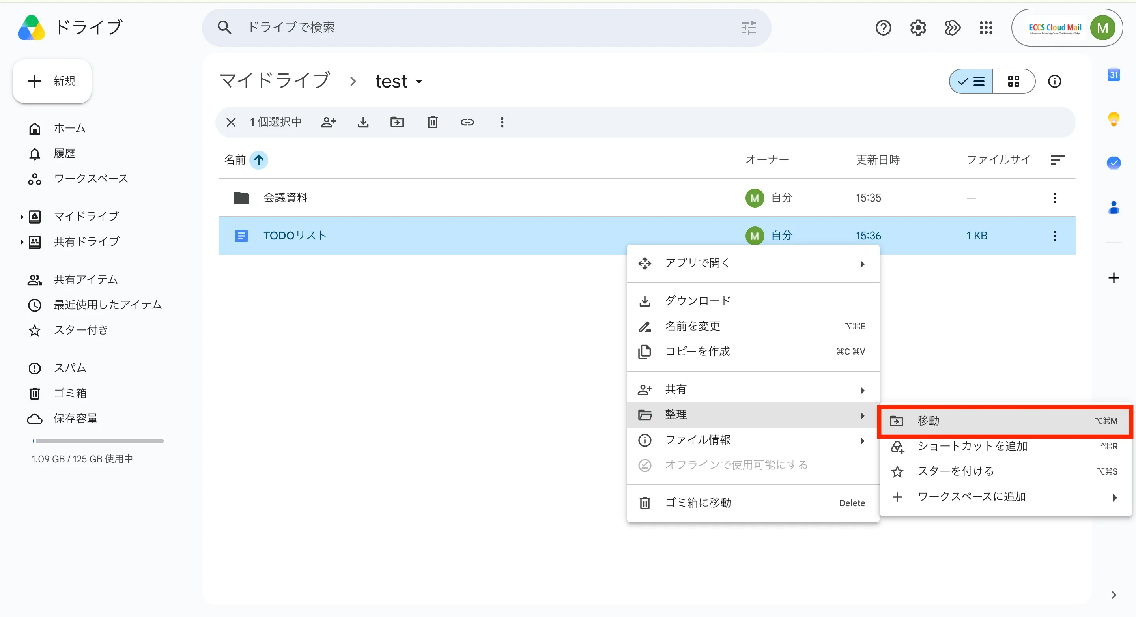
Task: Open スター付き in sidebar
Action: coord(68,330)
